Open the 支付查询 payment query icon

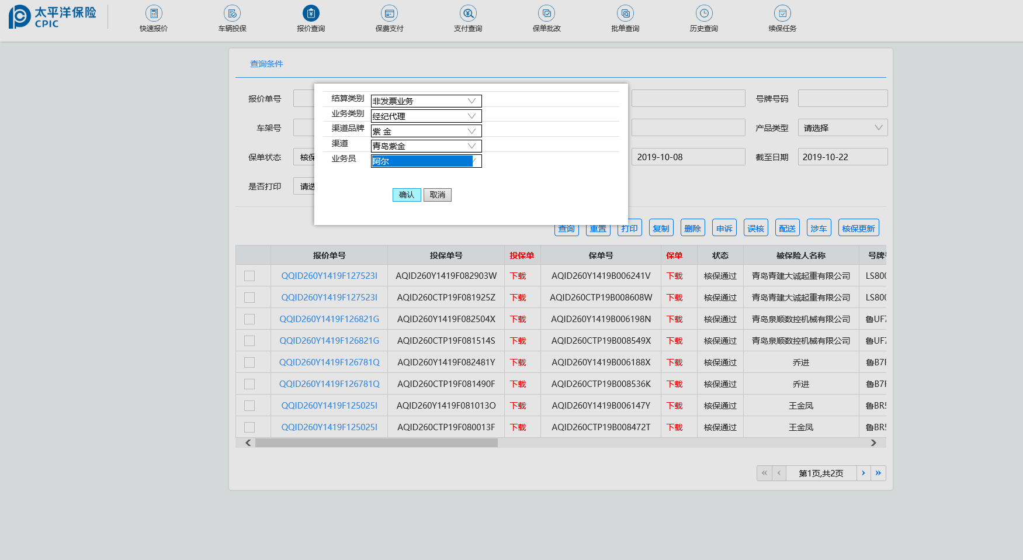click(468, 13)
